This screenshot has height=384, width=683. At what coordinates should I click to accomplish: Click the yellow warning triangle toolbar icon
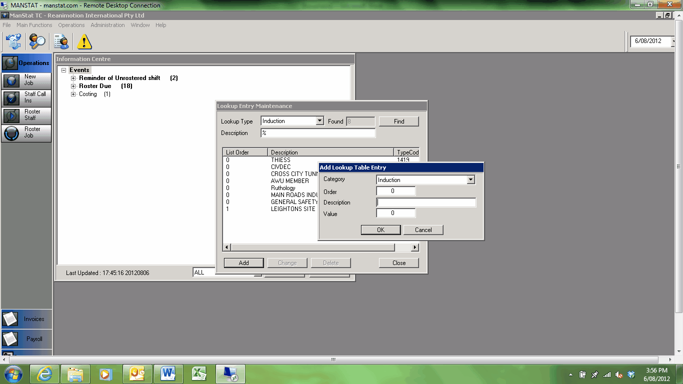pos(84,41)
